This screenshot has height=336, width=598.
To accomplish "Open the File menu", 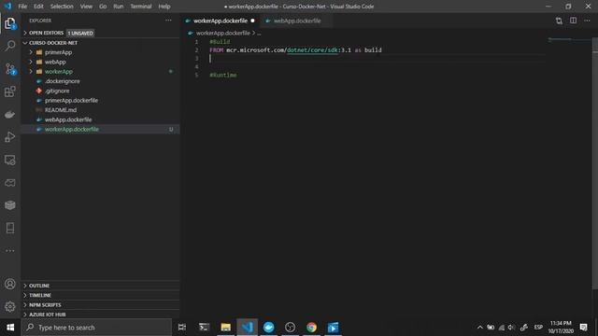I will 22,7.
